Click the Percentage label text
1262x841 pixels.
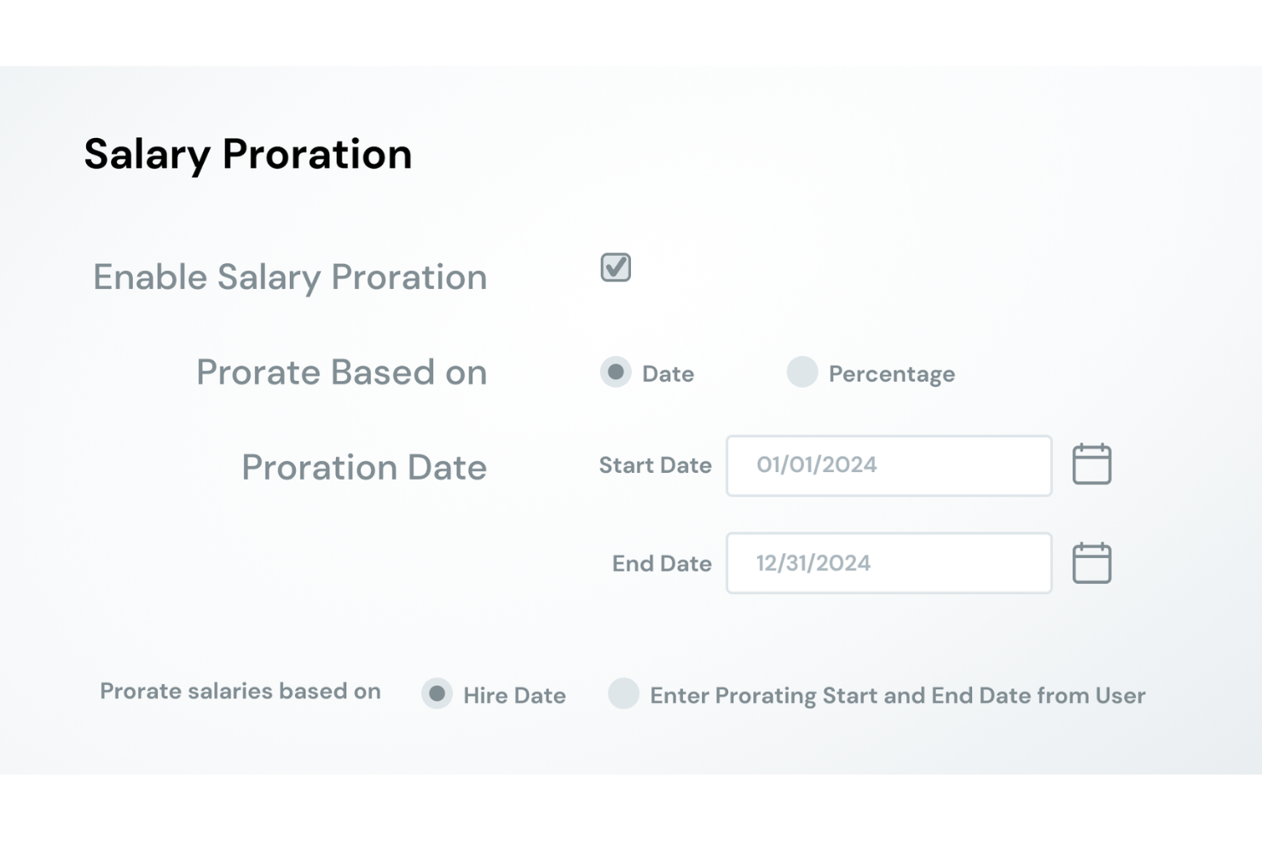[891, 373]
